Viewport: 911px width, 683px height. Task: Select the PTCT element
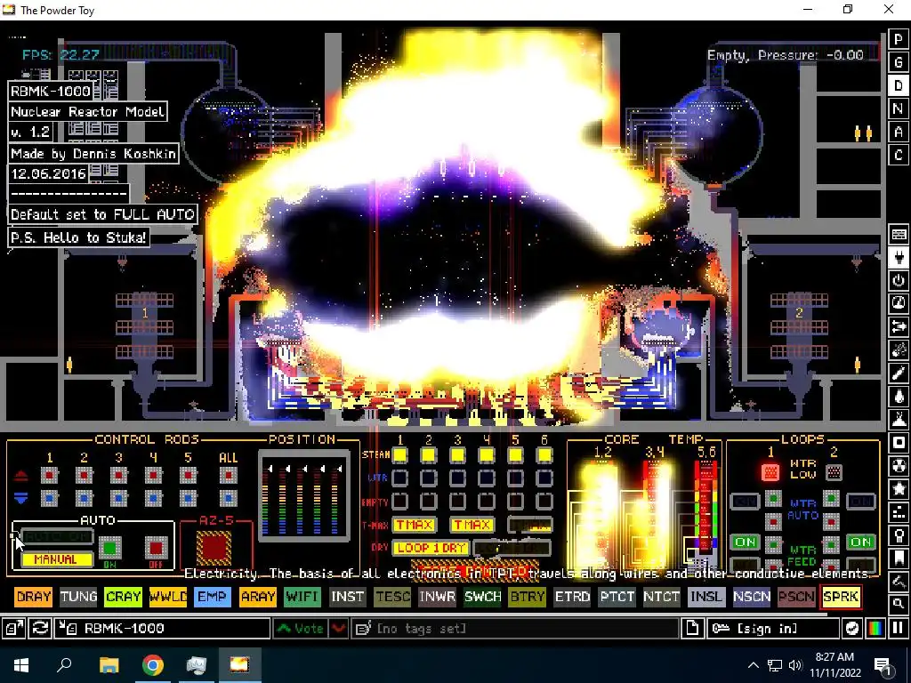pyautogui.click(x=617, y=597)
